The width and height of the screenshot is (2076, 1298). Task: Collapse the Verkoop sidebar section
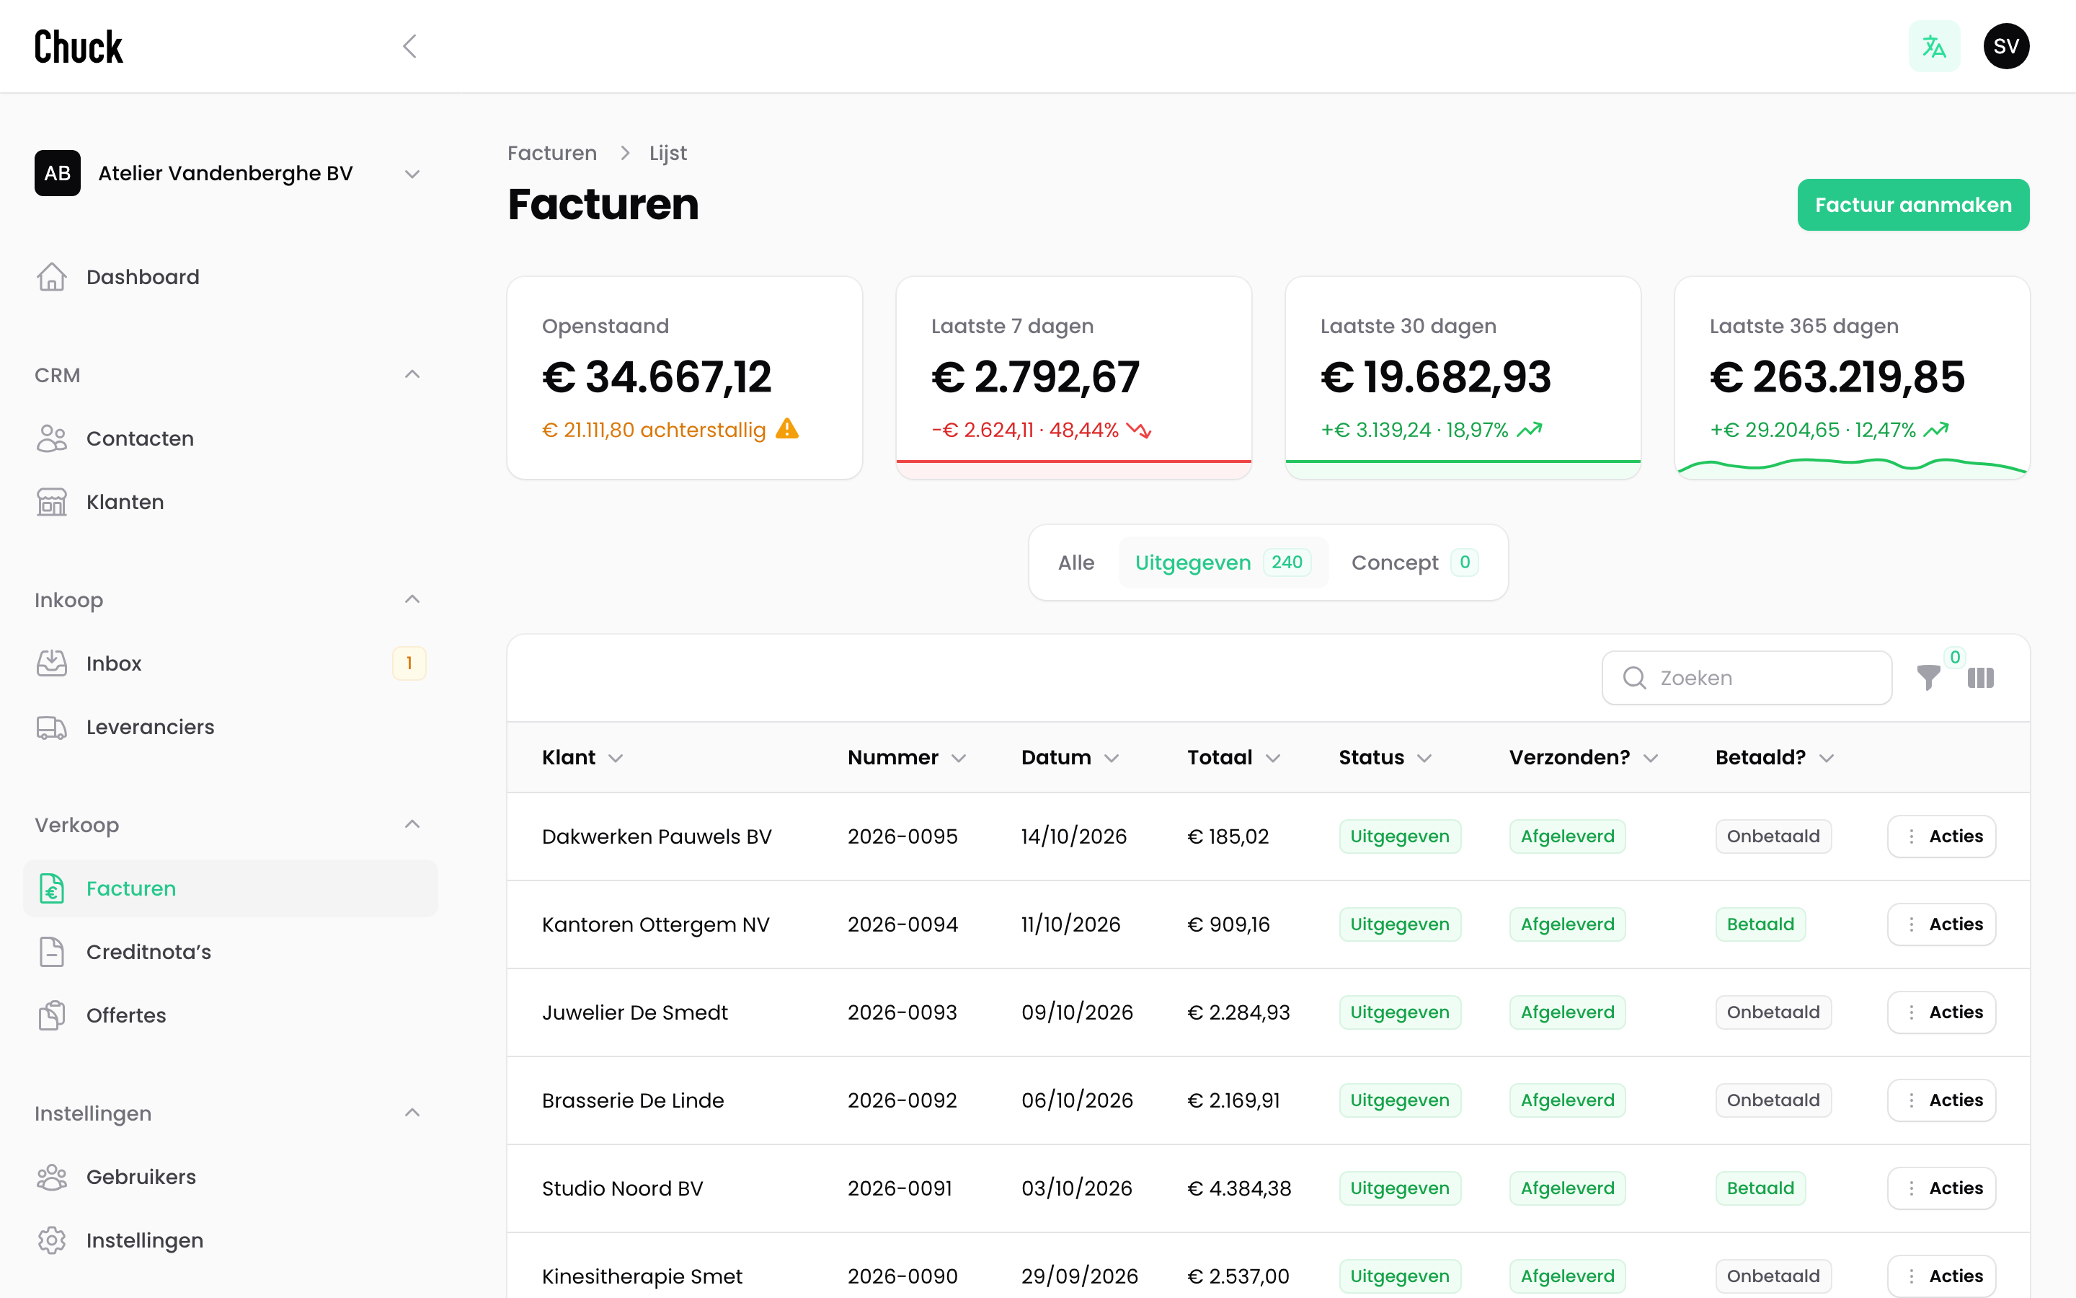[x=412, y=824]
